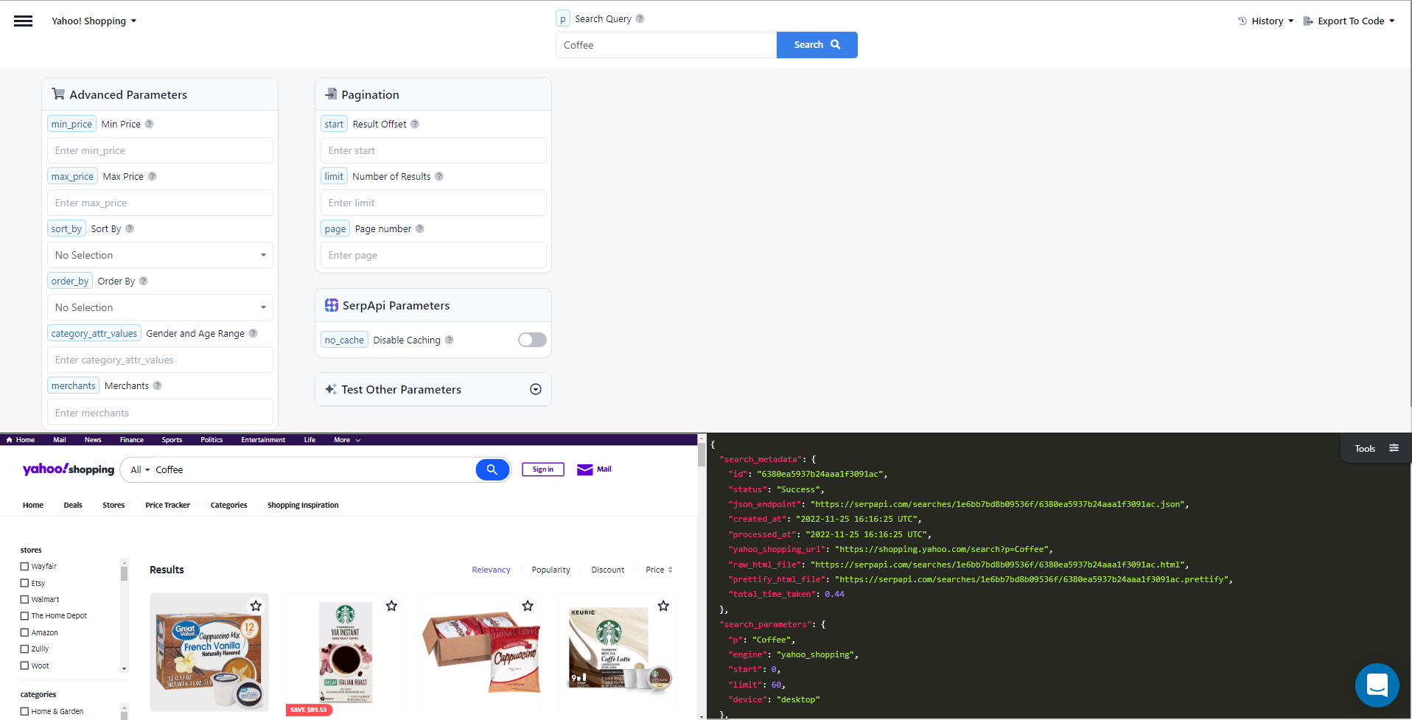Click the Page number help icon

pyautogui.click(x=420, y=228)
